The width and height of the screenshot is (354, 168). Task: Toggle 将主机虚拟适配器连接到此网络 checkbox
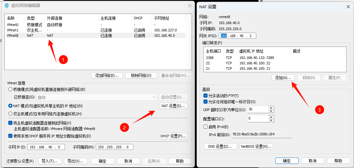click(x=11, y=123)
